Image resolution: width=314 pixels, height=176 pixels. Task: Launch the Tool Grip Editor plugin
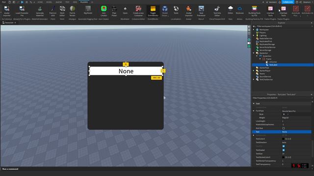pyautogui.click(x=217, y=11)
